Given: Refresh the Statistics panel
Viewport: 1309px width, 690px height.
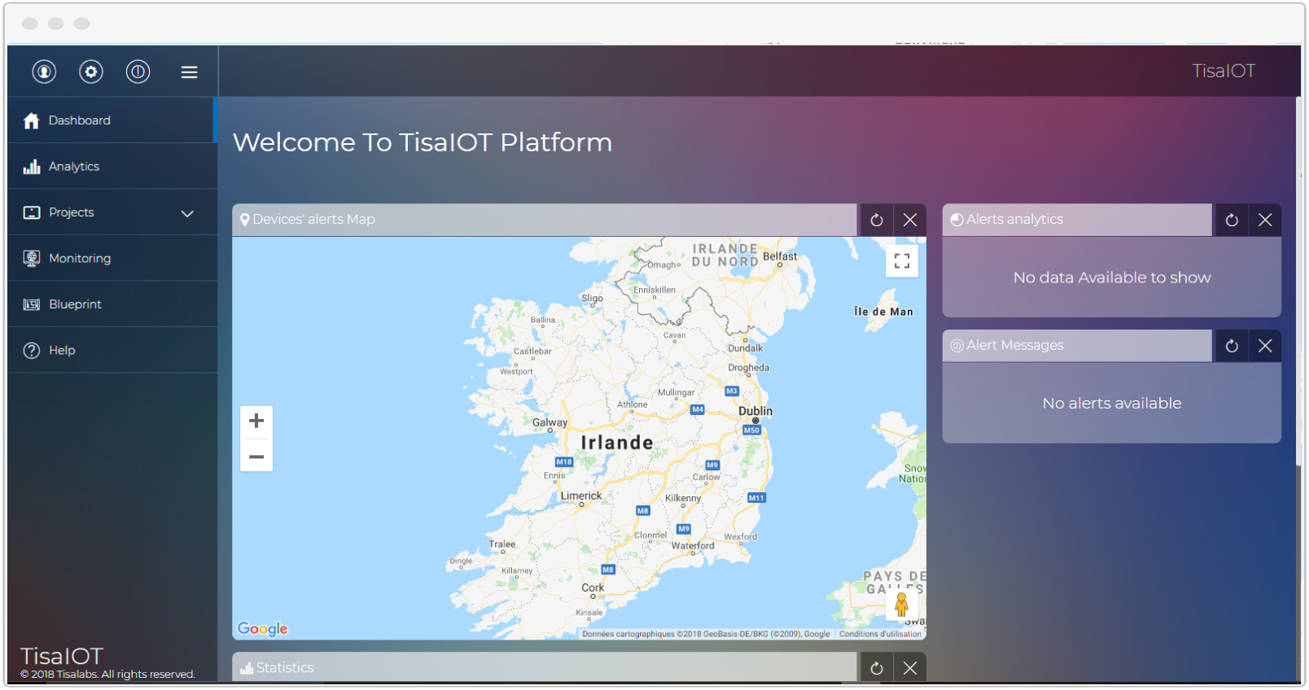Looking at the screenshot, I should tap(877, 668).
